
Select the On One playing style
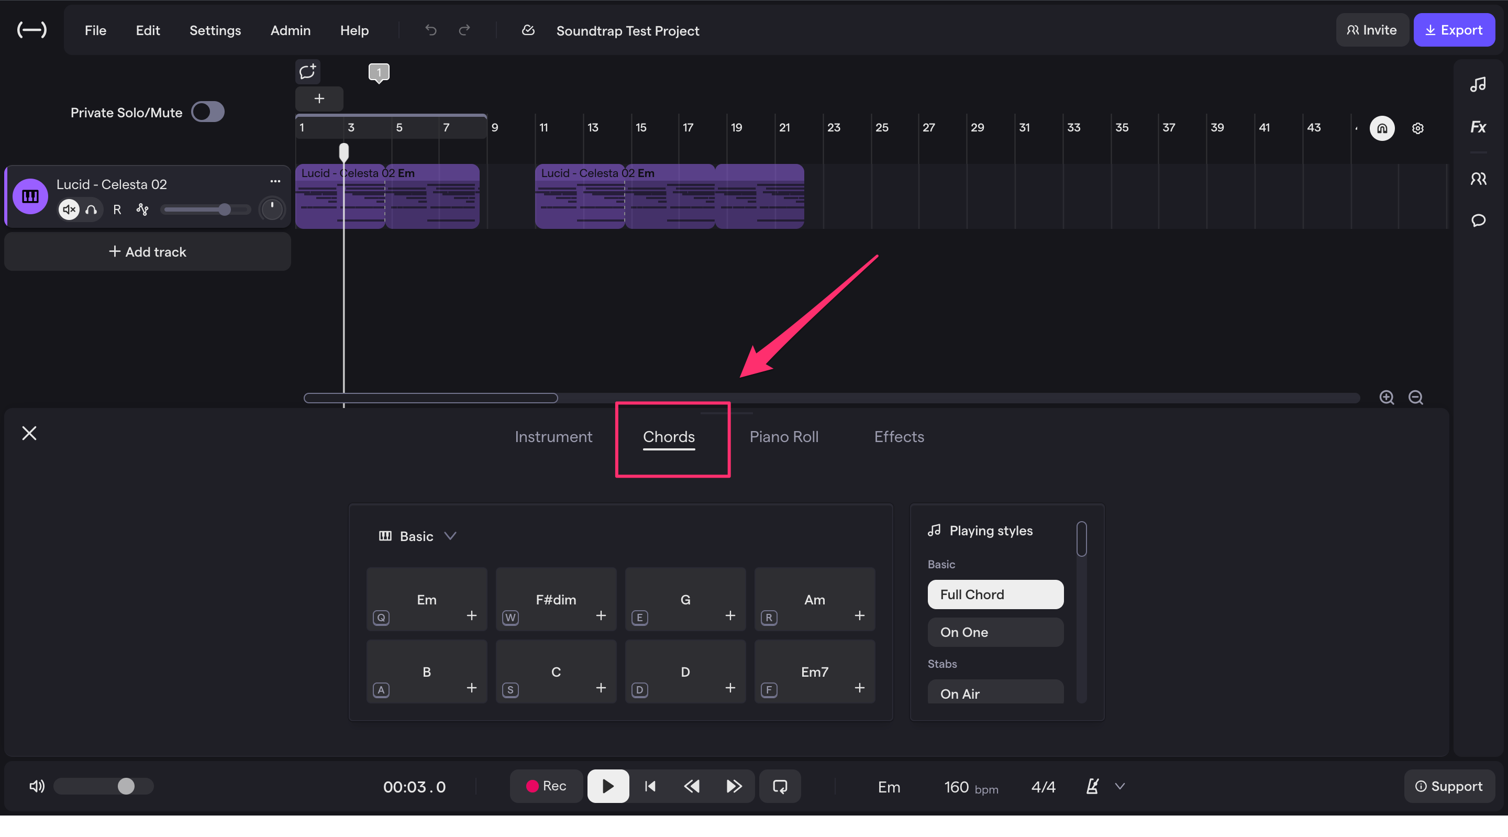(995, 632)
